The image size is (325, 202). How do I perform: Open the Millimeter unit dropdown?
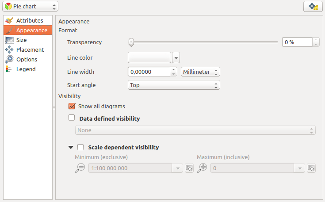(201, 72)
